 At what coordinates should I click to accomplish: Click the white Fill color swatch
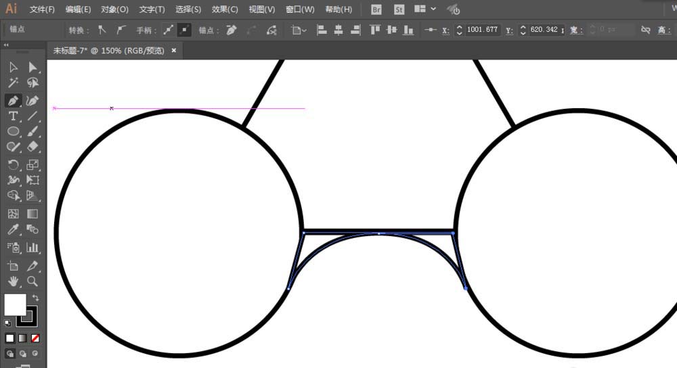point(15,304)
